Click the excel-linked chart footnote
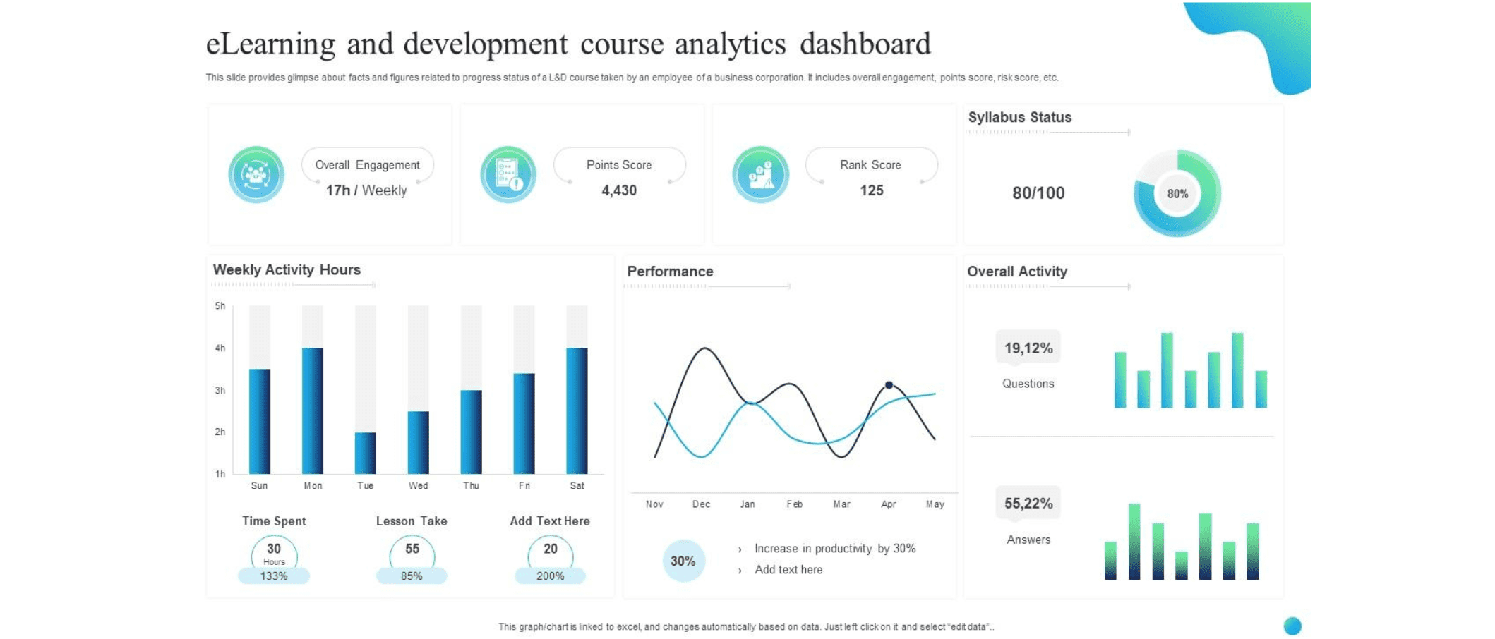 click(746, 627)
